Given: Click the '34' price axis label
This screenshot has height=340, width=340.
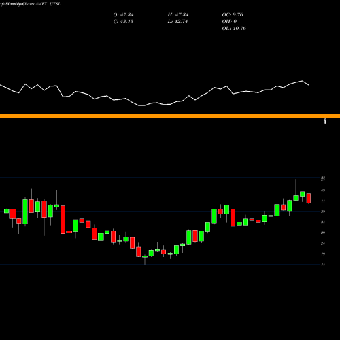Looking at the screenshot, I should 323,222.
